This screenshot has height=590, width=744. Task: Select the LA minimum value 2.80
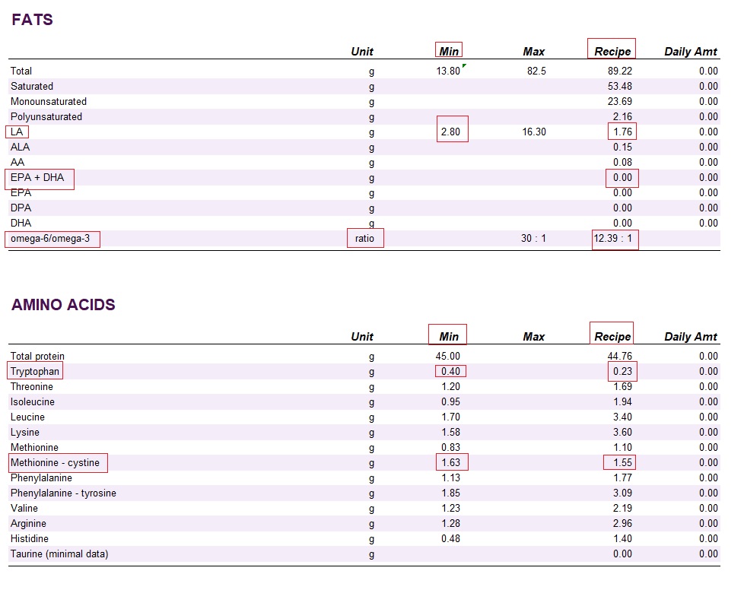point(451,132)
